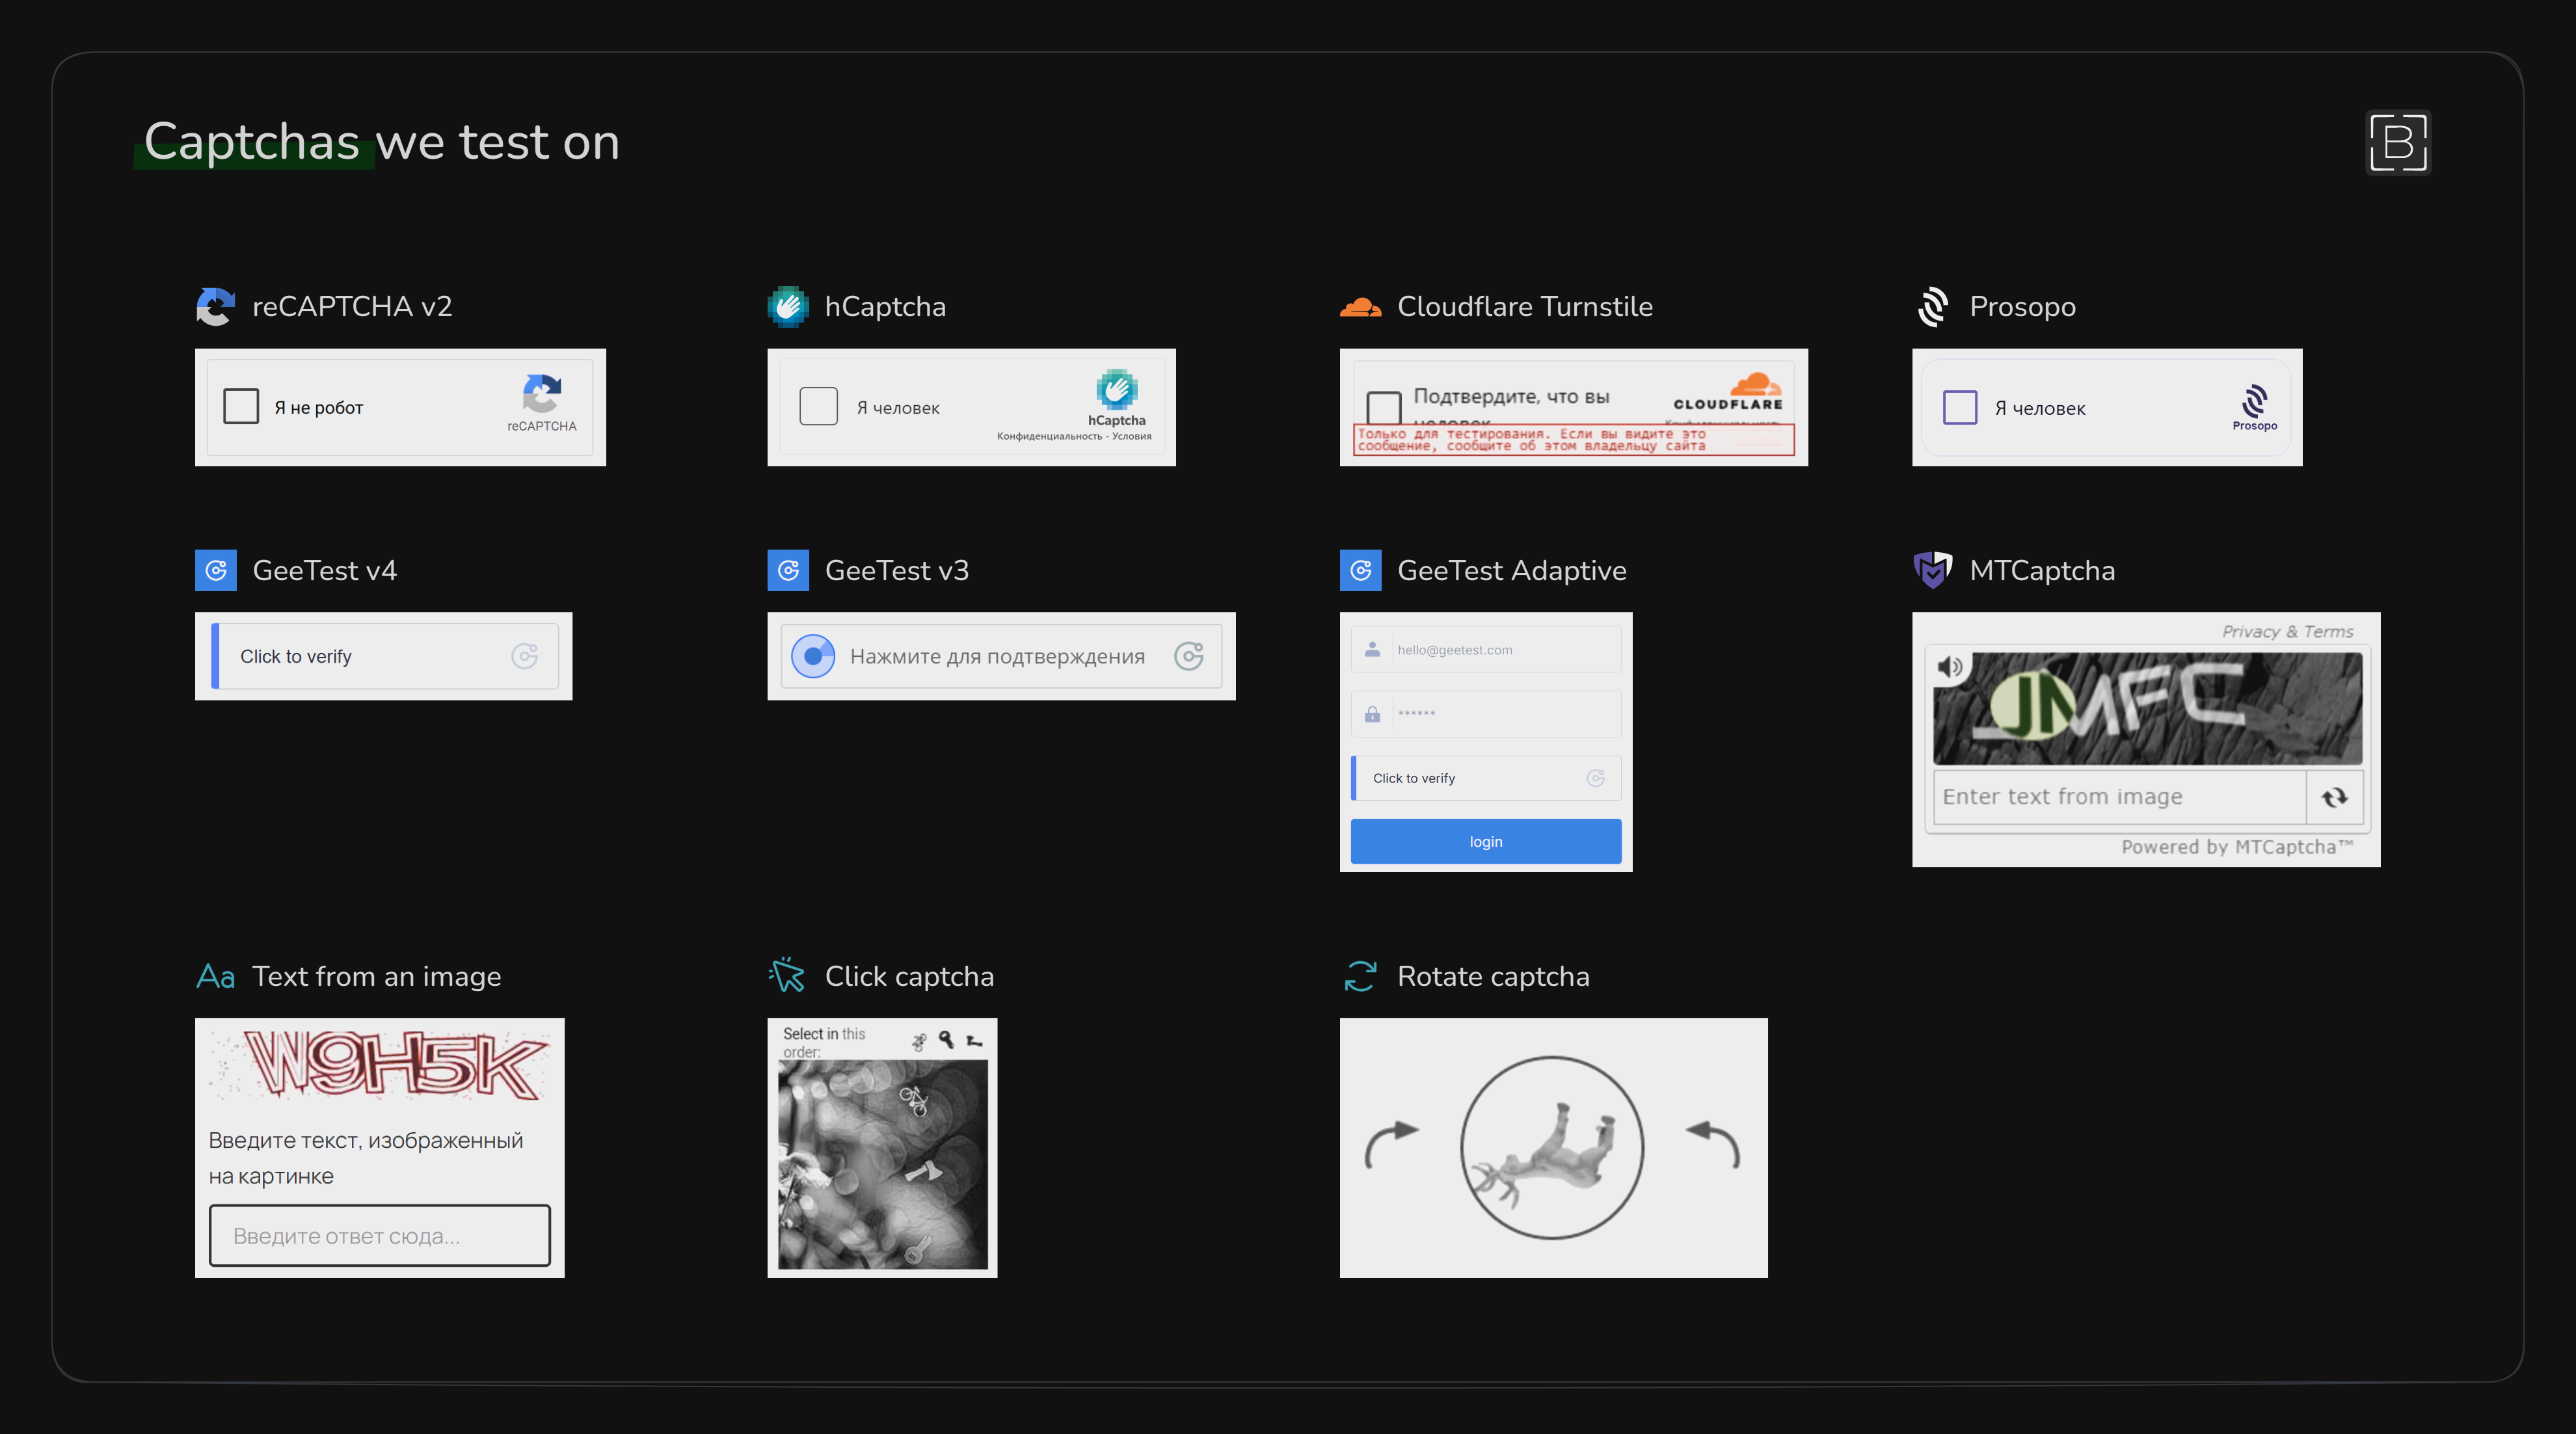Click the blue login button
This screenshot has height=1434, width=2576.
[1486, 841]
